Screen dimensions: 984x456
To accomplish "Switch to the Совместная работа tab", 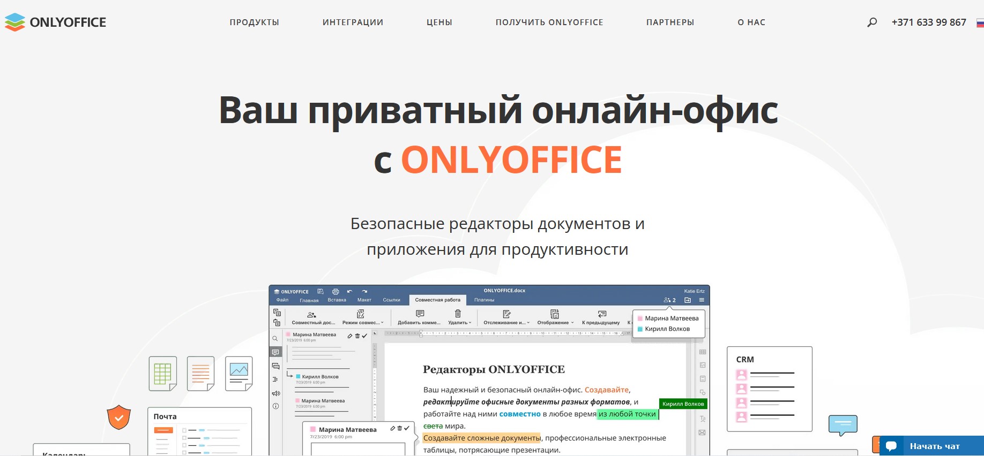I will point(437,300).
